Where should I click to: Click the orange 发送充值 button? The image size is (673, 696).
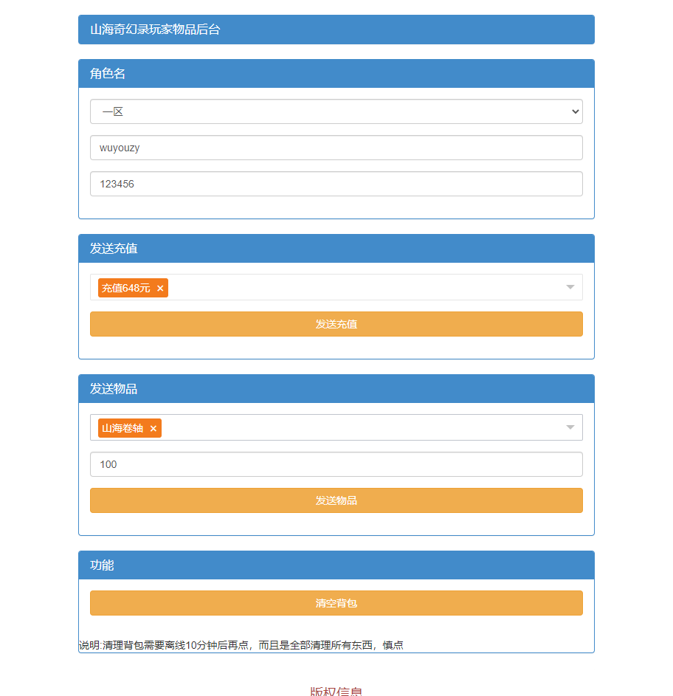[x=336, y=324]
